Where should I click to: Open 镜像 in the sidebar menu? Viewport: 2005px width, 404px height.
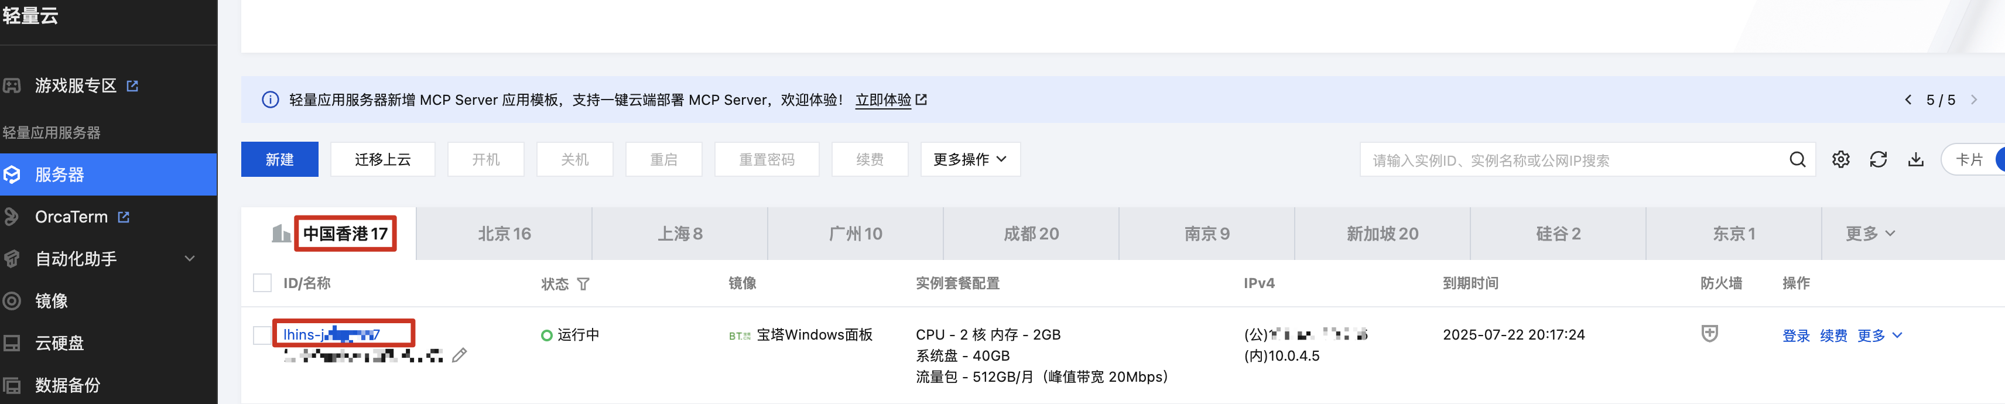(x=52, y=300)
